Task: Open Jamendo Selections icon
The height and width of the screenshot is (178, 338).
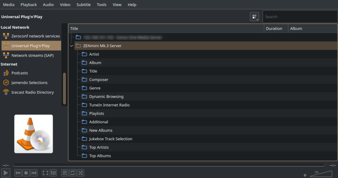Action: tap(6, 83)
